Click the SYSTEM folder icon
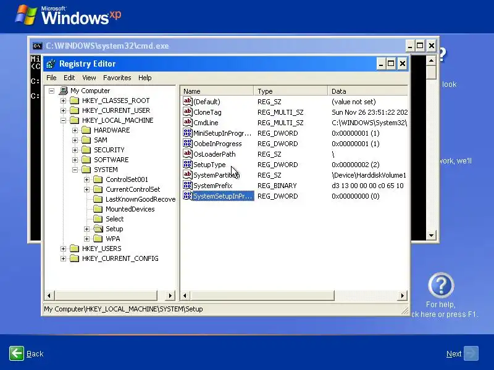The image size is (494, 370). coord(86,170)
